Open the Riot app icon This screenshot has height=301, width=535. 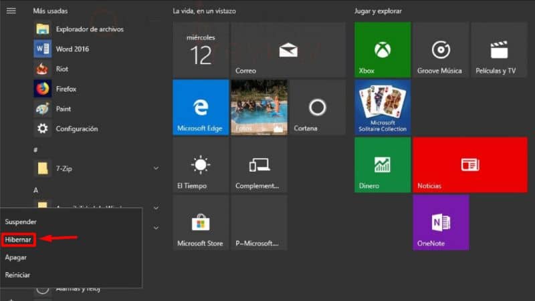click(43, 69)
